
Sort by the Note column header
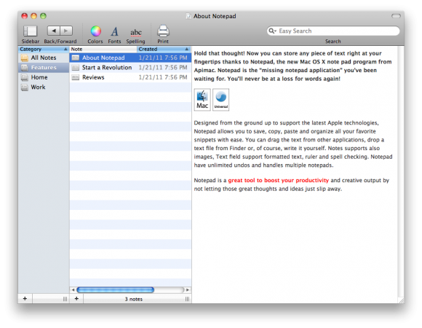(x=103, y=49)
